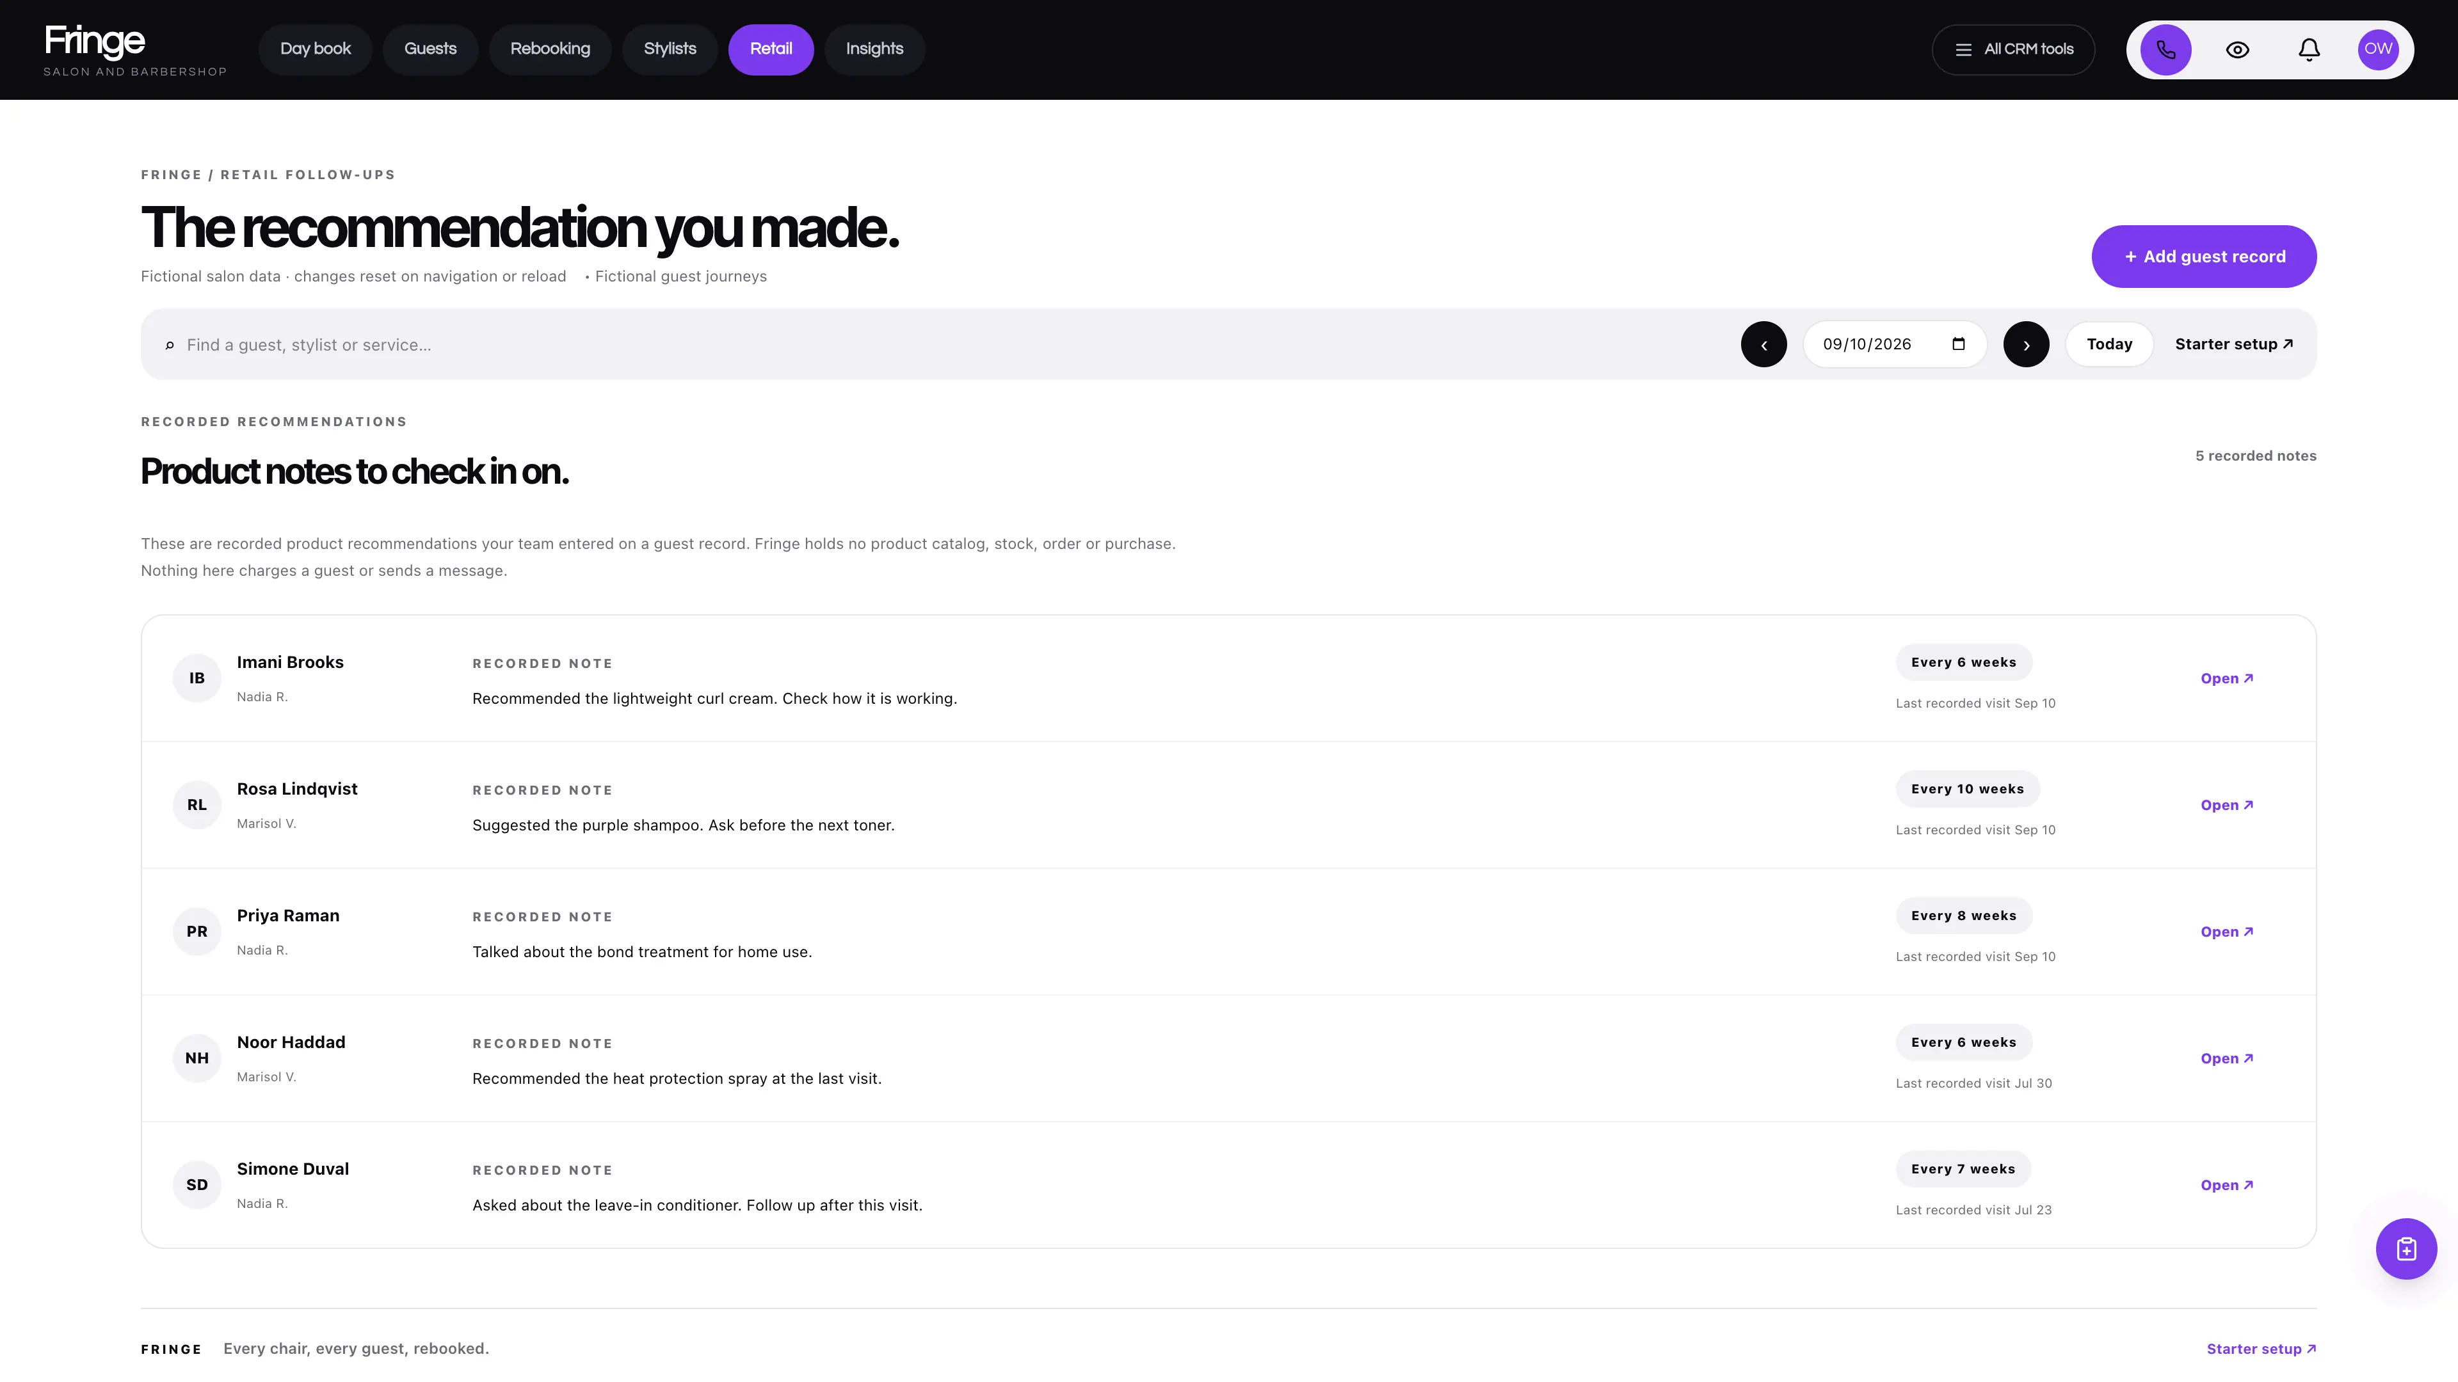The width and height of the screenshot is (2458, 1382).
Task: Open the Rebooking tab
Action: pos(550,50)
